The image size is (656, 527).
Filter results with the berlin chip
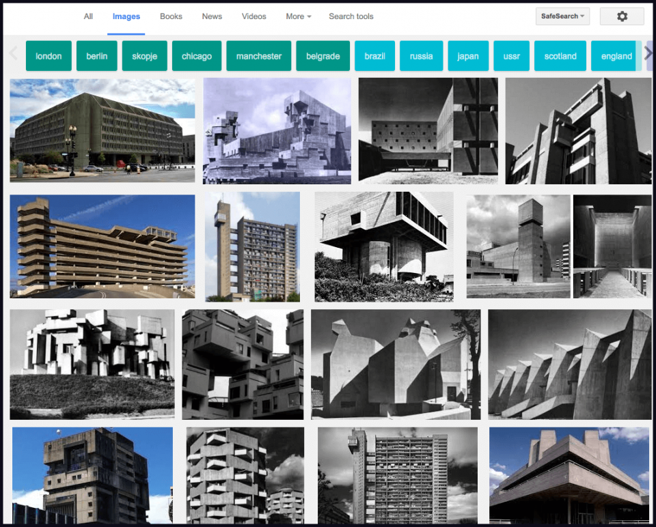coord(96,56)
